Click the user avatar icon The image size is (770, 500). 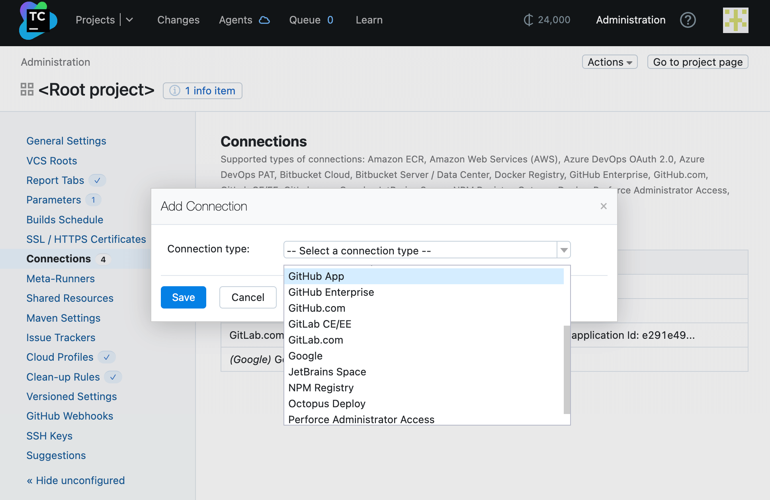735,20
